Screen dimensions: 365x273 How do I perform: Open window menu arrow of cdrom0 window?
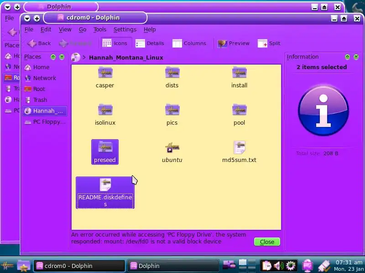[x=27, y=18]
